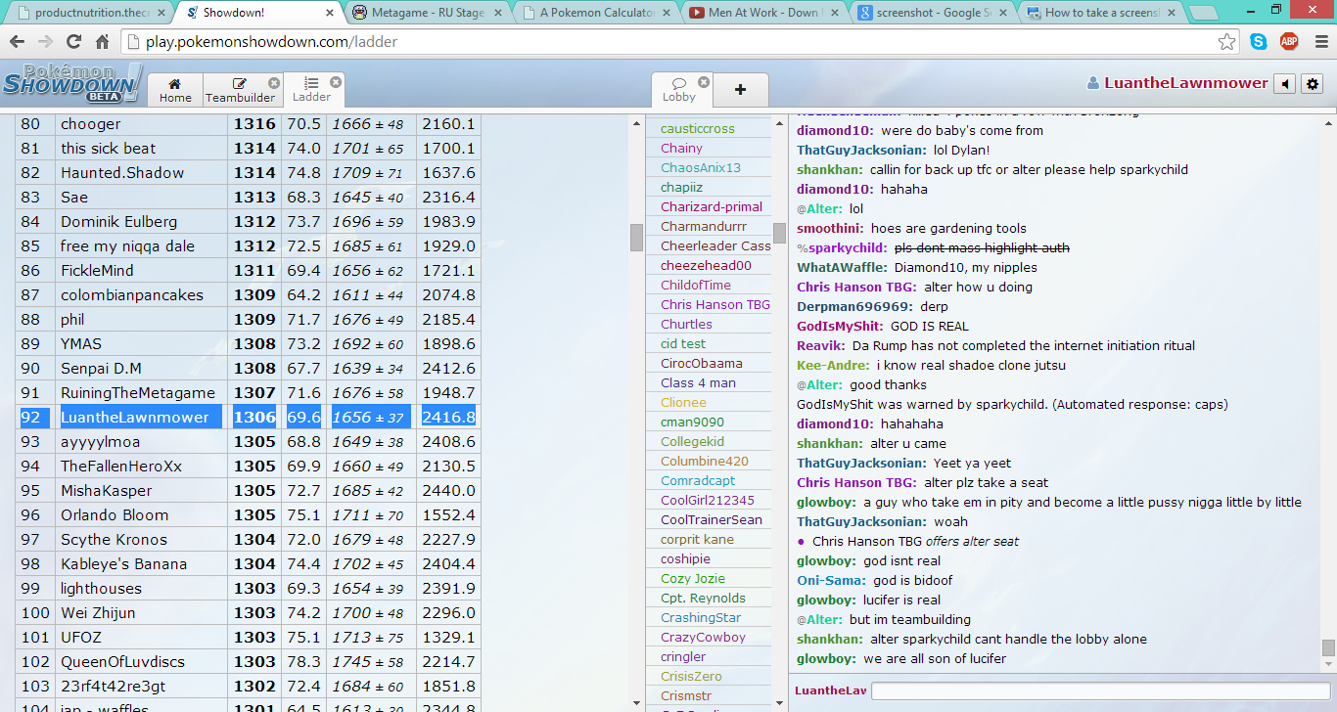Close the Lobby chat tab
The height and width of the screenshot is (712, 1337).
click(704, 82)
